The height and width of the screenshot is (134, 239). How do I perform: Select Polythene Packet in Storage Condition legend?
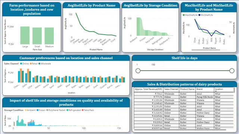pos(56,110)
